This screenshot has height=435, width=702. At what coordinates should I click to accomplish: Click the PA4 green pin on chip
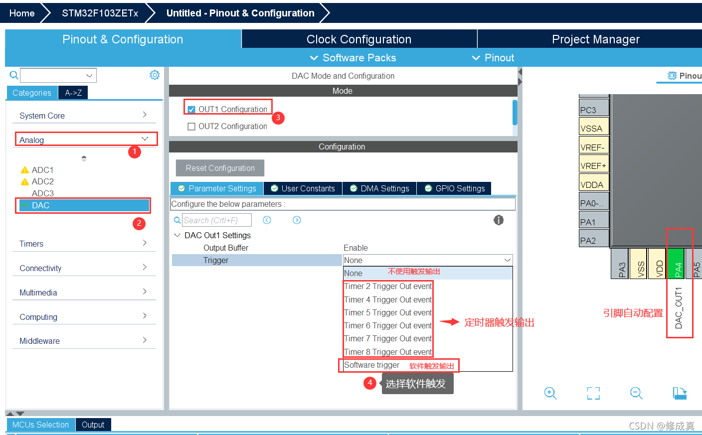[x=676, y=264]
